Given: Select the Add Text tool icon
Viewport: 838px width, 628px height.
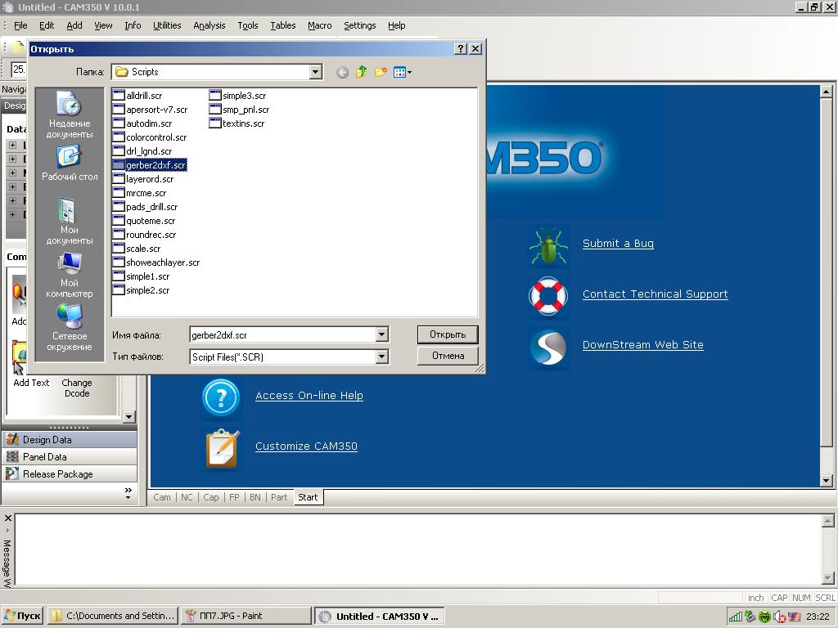Looking at the screenshot, I should pos(20,355).
